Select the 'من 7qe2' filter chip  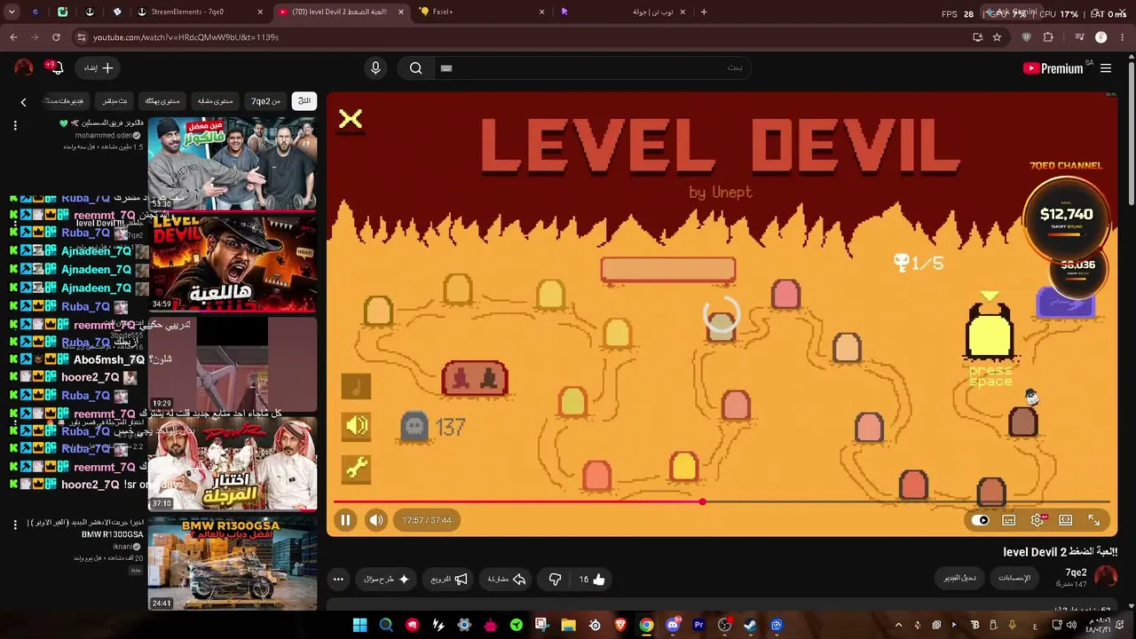(265, 101)
